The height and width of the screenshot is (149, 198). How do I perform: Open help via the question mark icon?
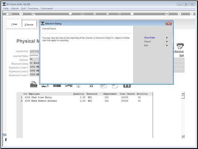(21, 14)
